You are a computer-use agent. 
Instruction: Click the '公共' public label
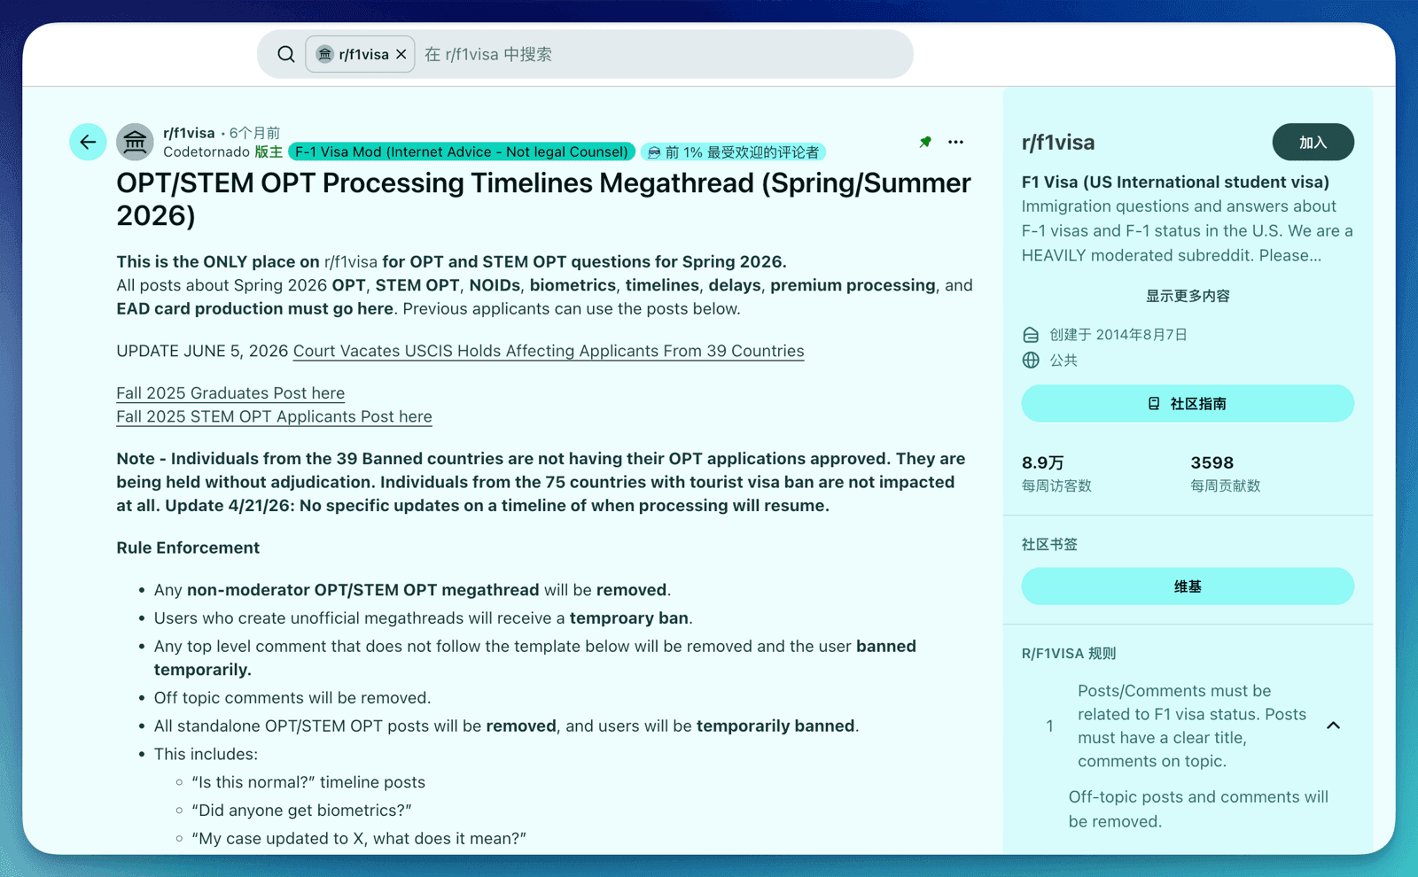tap(1063, 361)
